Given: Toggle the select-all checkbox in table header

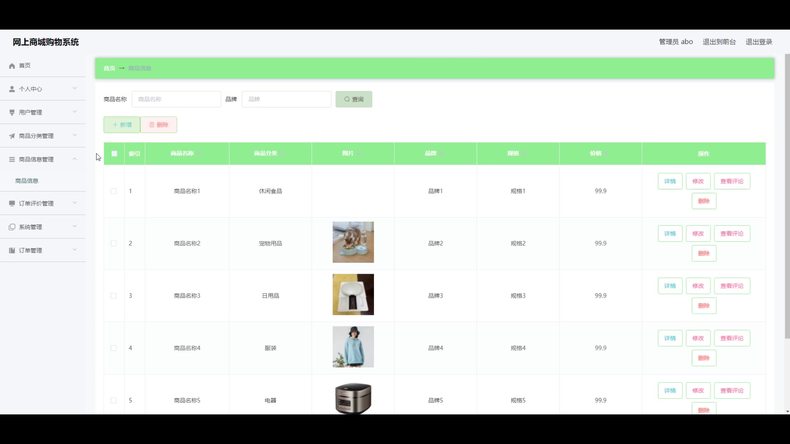Looking at the screenshot, I should (114, 154).
